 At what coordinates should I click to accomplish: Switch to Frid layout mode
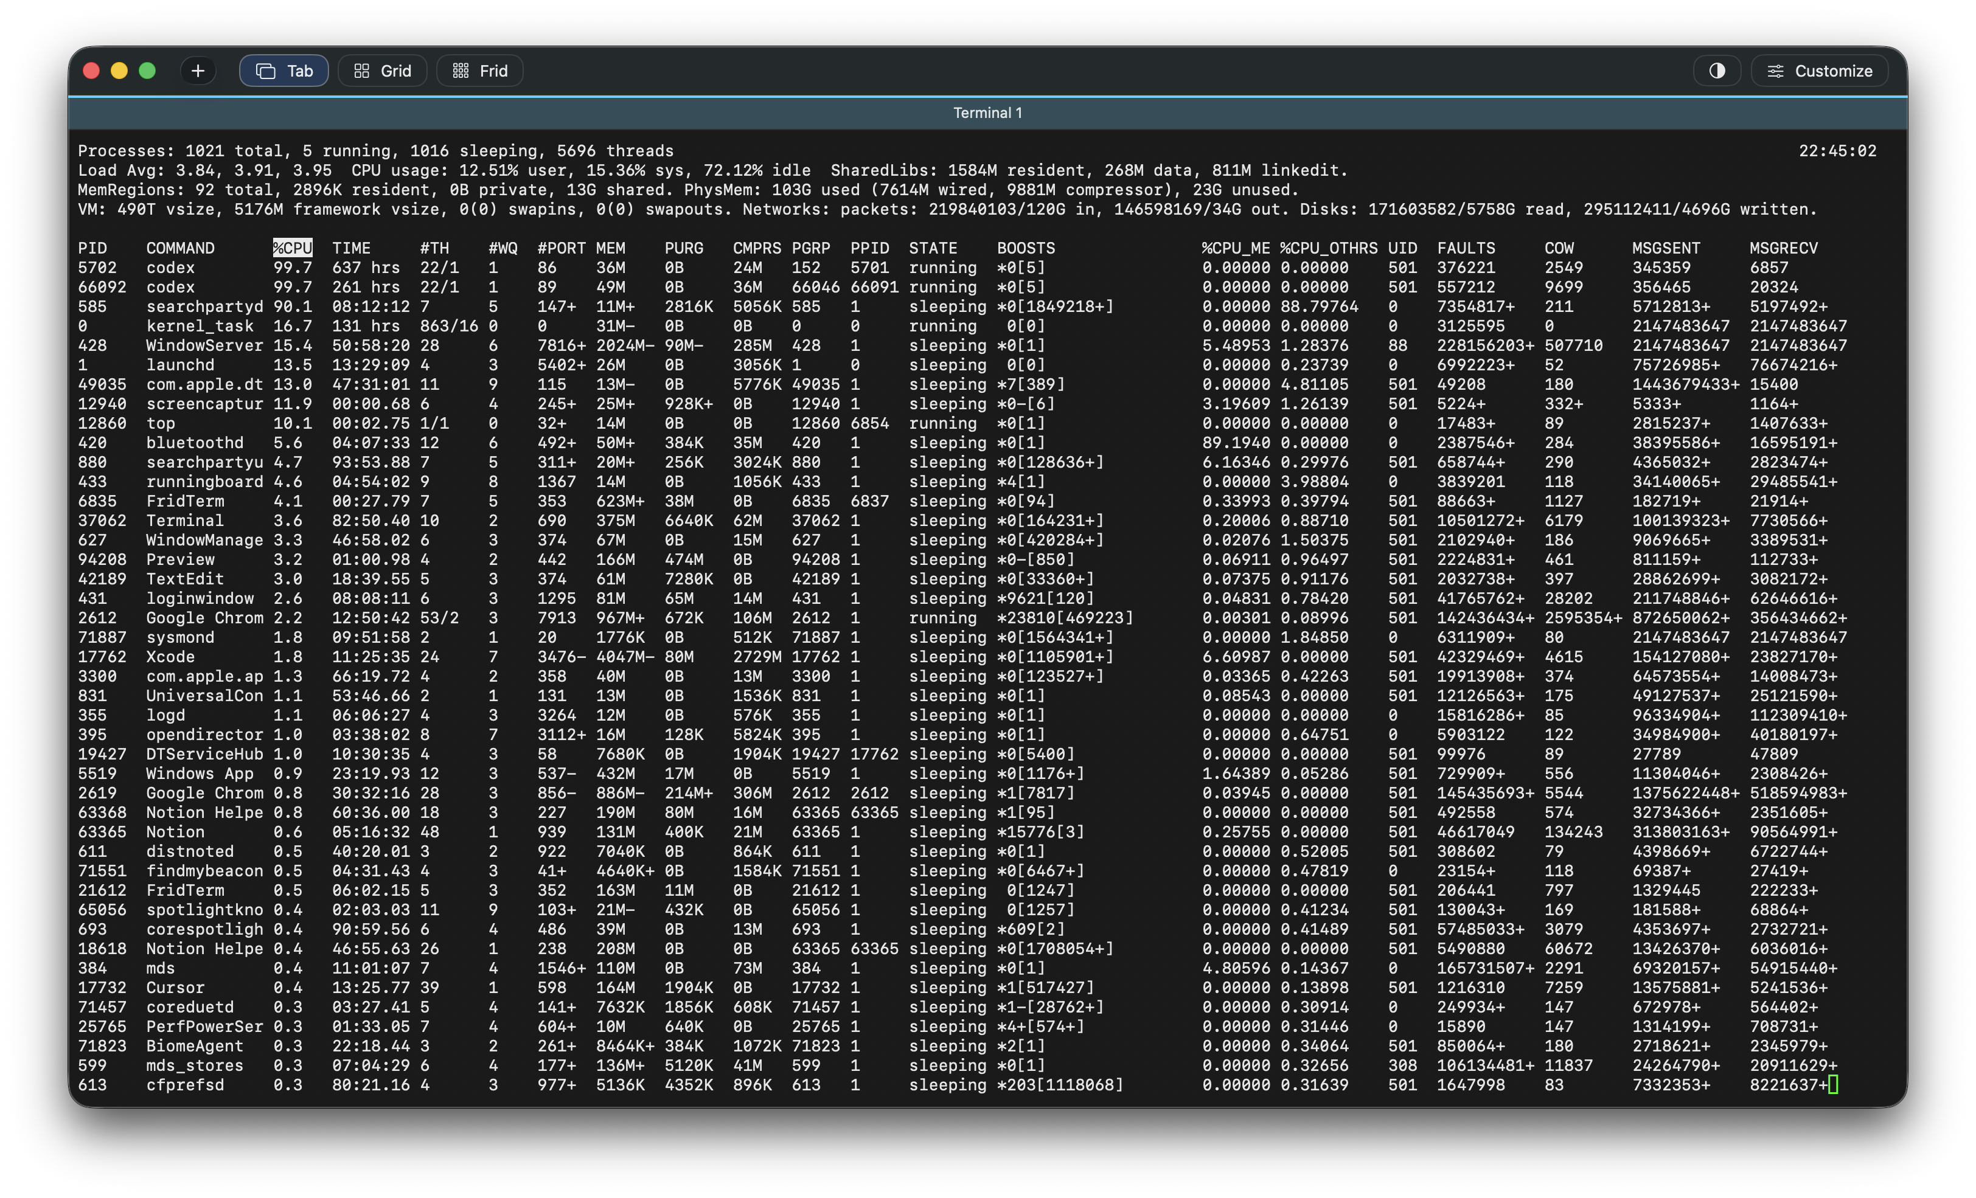(x=479, y=71)
